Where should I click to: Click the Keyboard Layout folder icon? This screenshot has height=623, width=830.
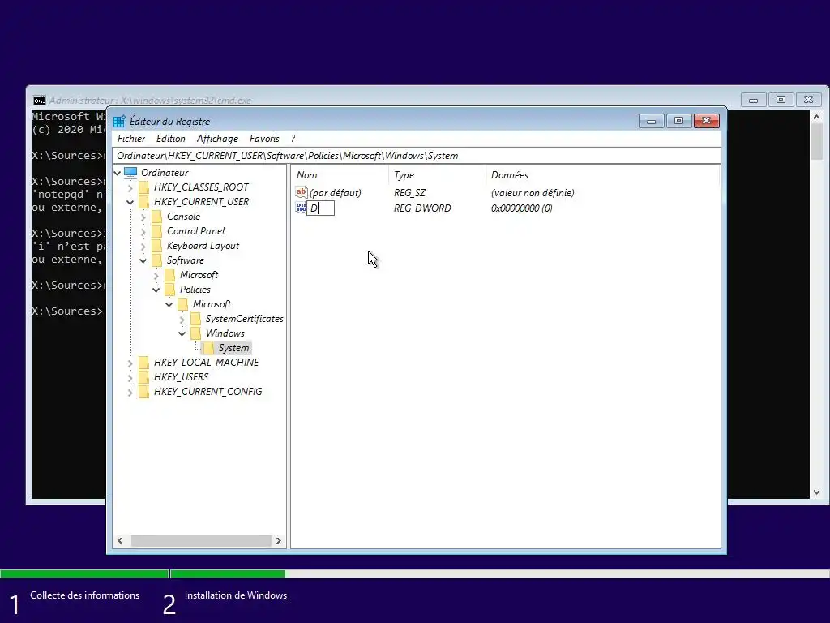[156, 246]
